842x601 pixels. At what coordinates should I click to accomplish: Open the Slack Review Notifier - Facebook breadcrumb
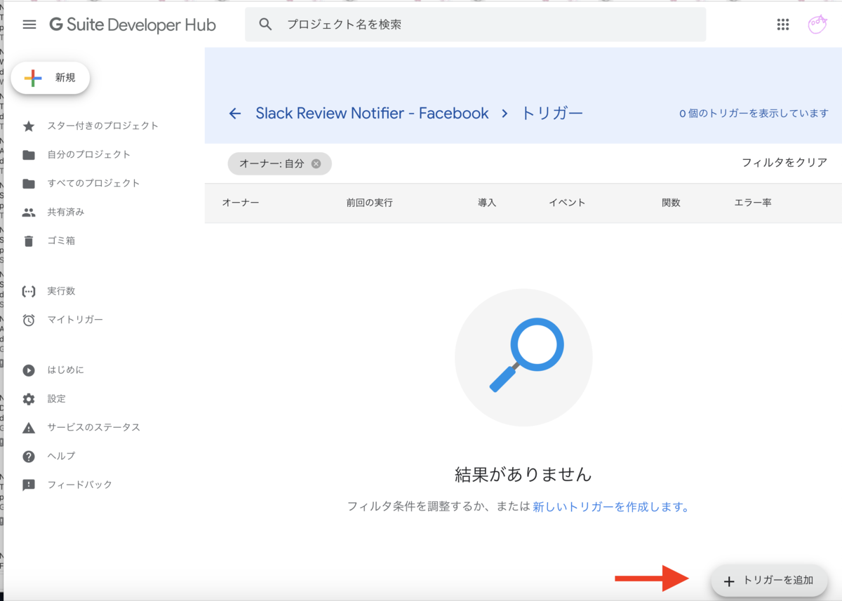372,114
